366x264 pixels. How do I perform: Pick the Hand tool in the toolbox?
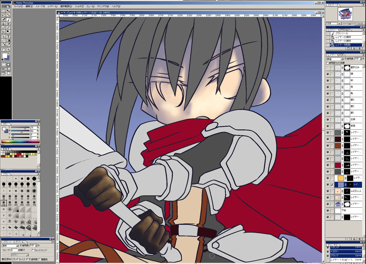point(4,49)
